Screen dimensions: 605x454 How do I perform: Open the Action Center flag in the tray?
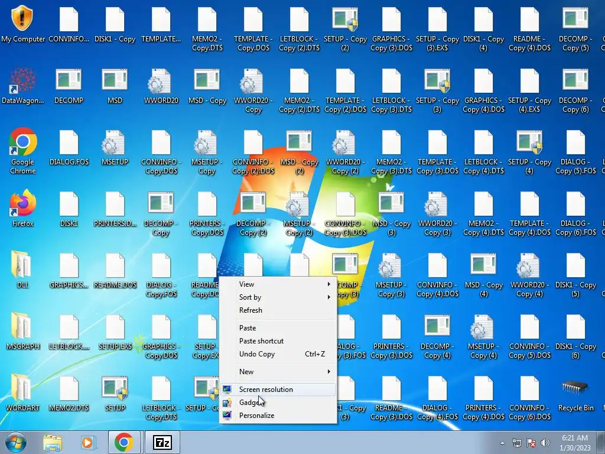pyautogui.click(x=531, y=443)
